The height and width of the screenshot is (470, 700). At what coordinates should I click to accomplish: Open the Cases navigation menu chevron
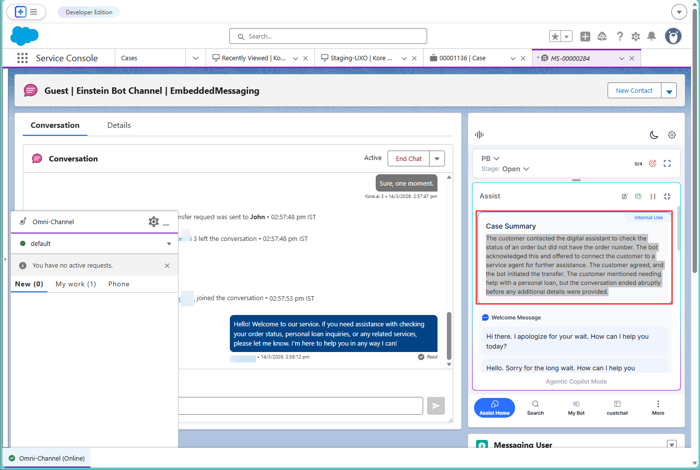196,58
